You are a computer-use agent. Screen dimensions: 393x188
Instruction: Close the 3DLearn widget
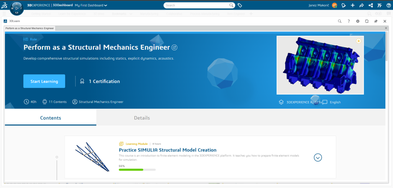point(385,21)
